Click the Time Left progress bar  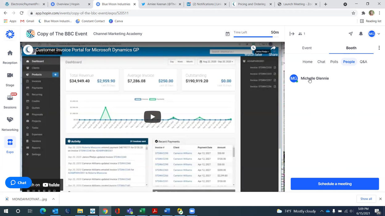(x=256, y=37)
